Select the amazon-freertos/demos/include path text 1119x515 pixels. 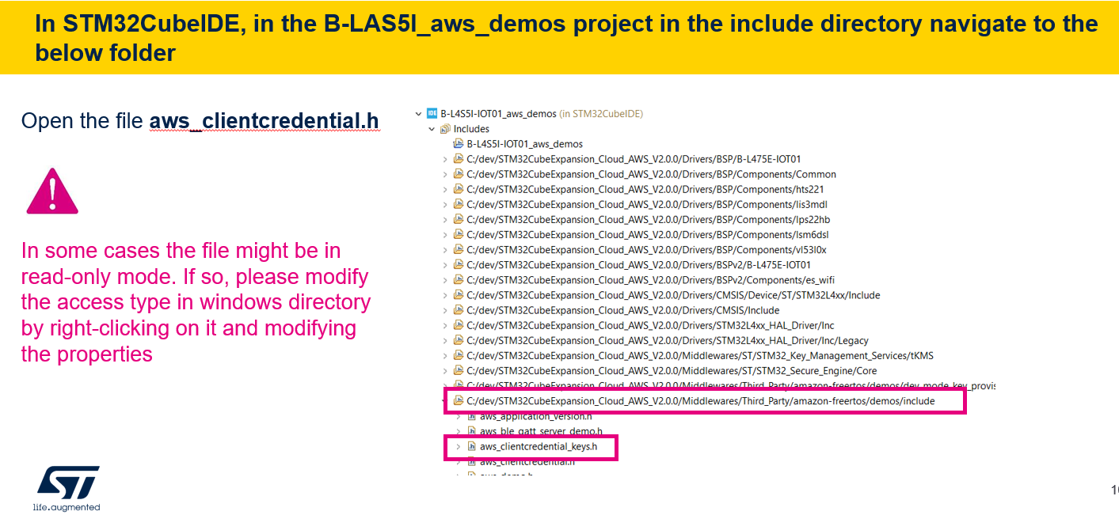700,401
